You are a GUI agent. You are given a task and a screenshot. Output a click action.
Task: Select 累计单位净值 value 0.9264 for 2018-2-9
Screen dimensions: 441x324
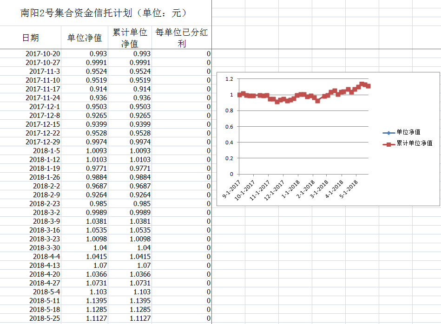tap(140, 195)
